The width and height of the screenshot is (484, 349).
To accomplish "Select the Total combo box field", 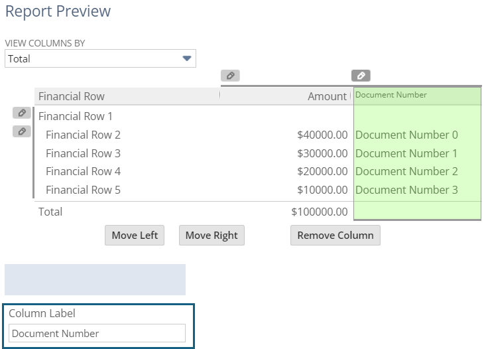I will coord(100,58).
